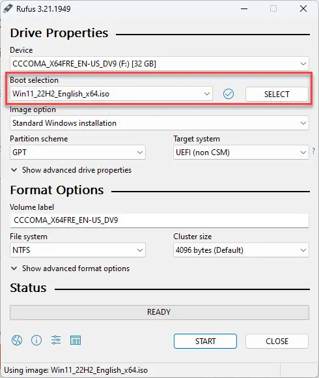Show the About info icon
319x378 pixels.
36,340
